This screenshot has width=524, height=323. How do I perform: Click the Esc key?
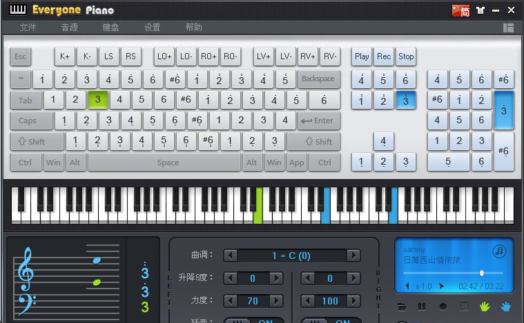point(21,56)
